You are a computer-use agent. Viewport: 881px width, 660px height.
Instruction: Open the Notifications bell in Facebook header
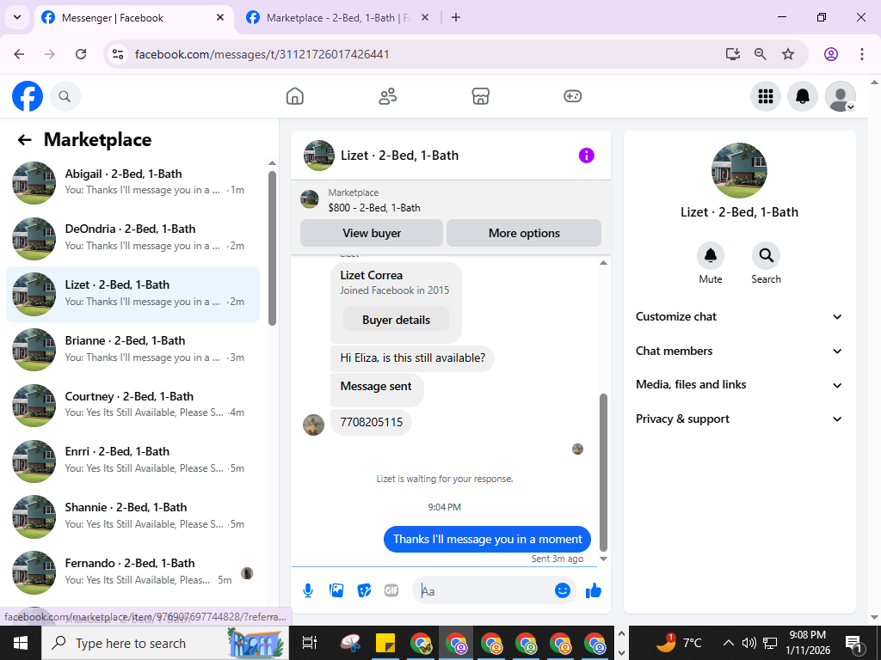803,96
